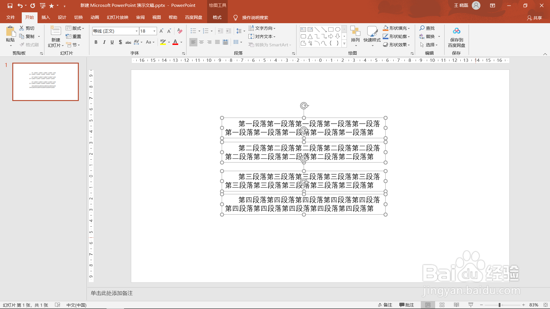Open the Design (设计) tab
Viewport: 550px width, 309px height.
(62, 17)
